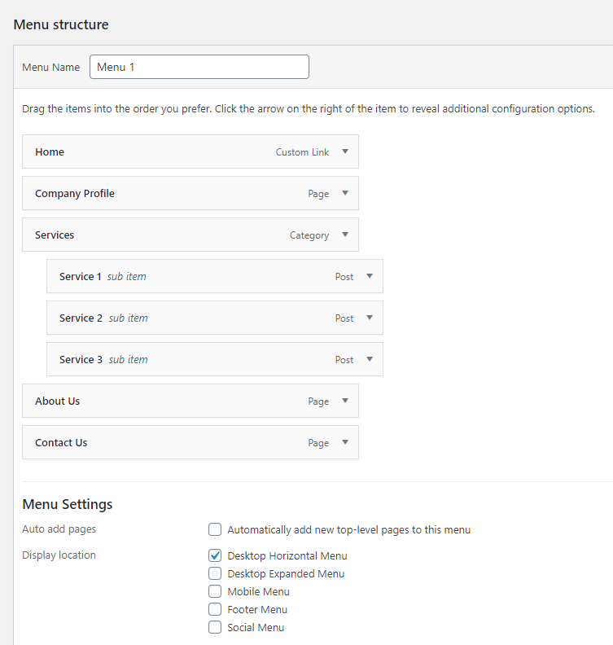This screenshot has height=645, width=613.
Task: Click the Company Profile item title
Action: click(75, 193)
